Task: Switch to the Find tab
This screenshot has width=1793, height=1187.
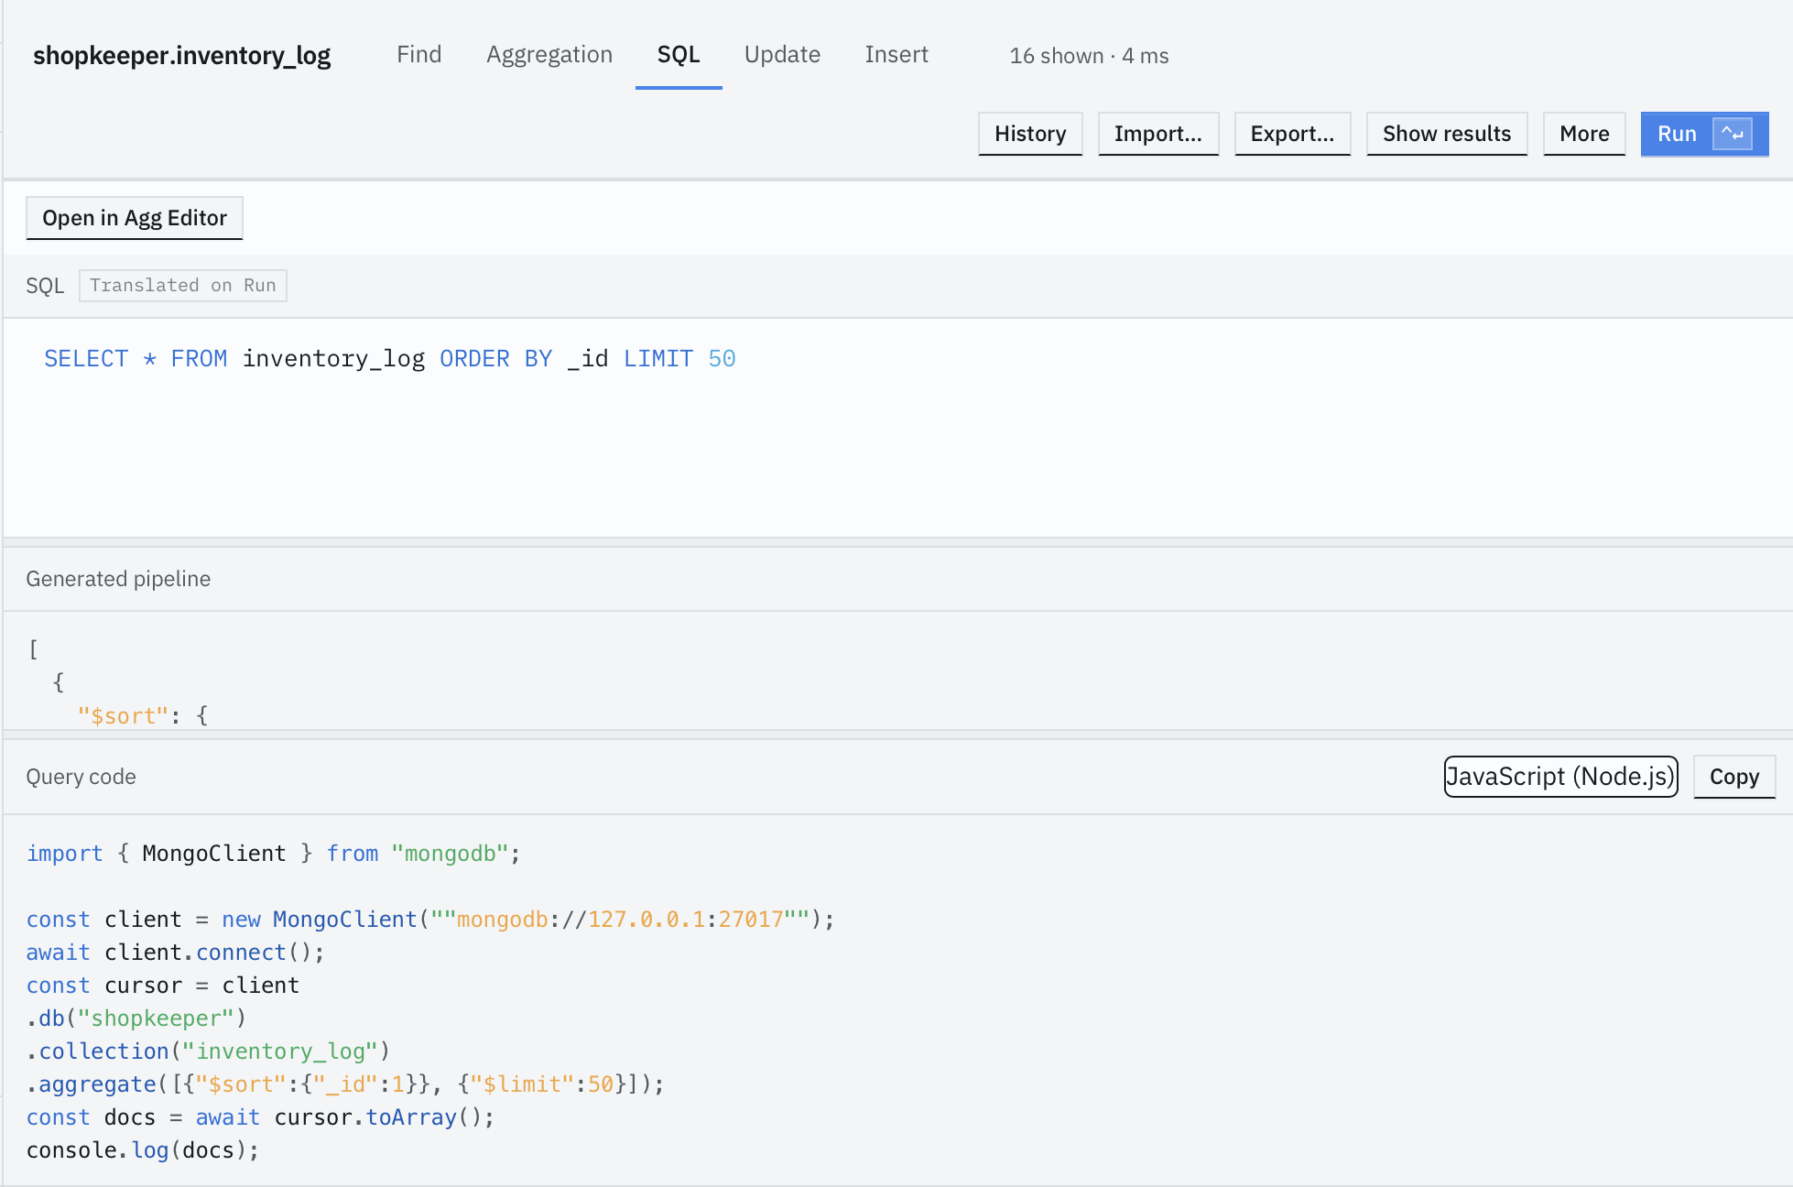Action: point(418,55)
